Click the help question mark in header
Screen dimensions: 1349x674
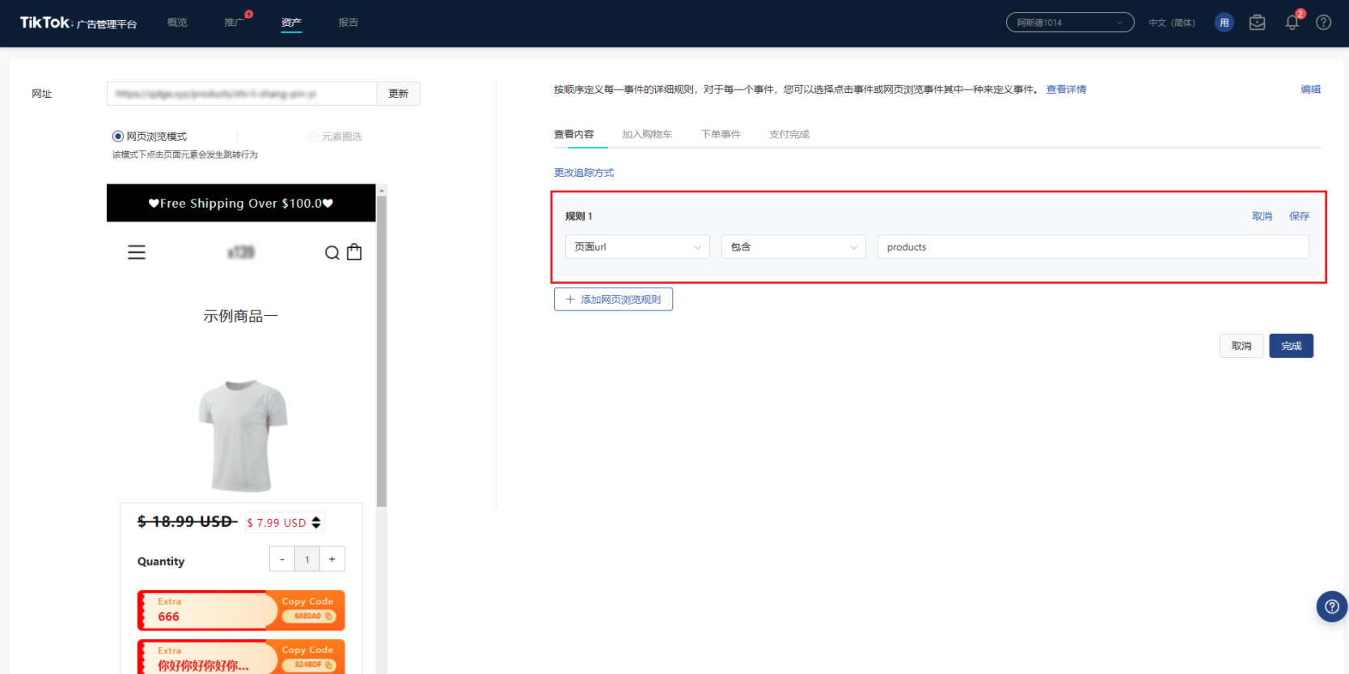[x=1323, y=23]
